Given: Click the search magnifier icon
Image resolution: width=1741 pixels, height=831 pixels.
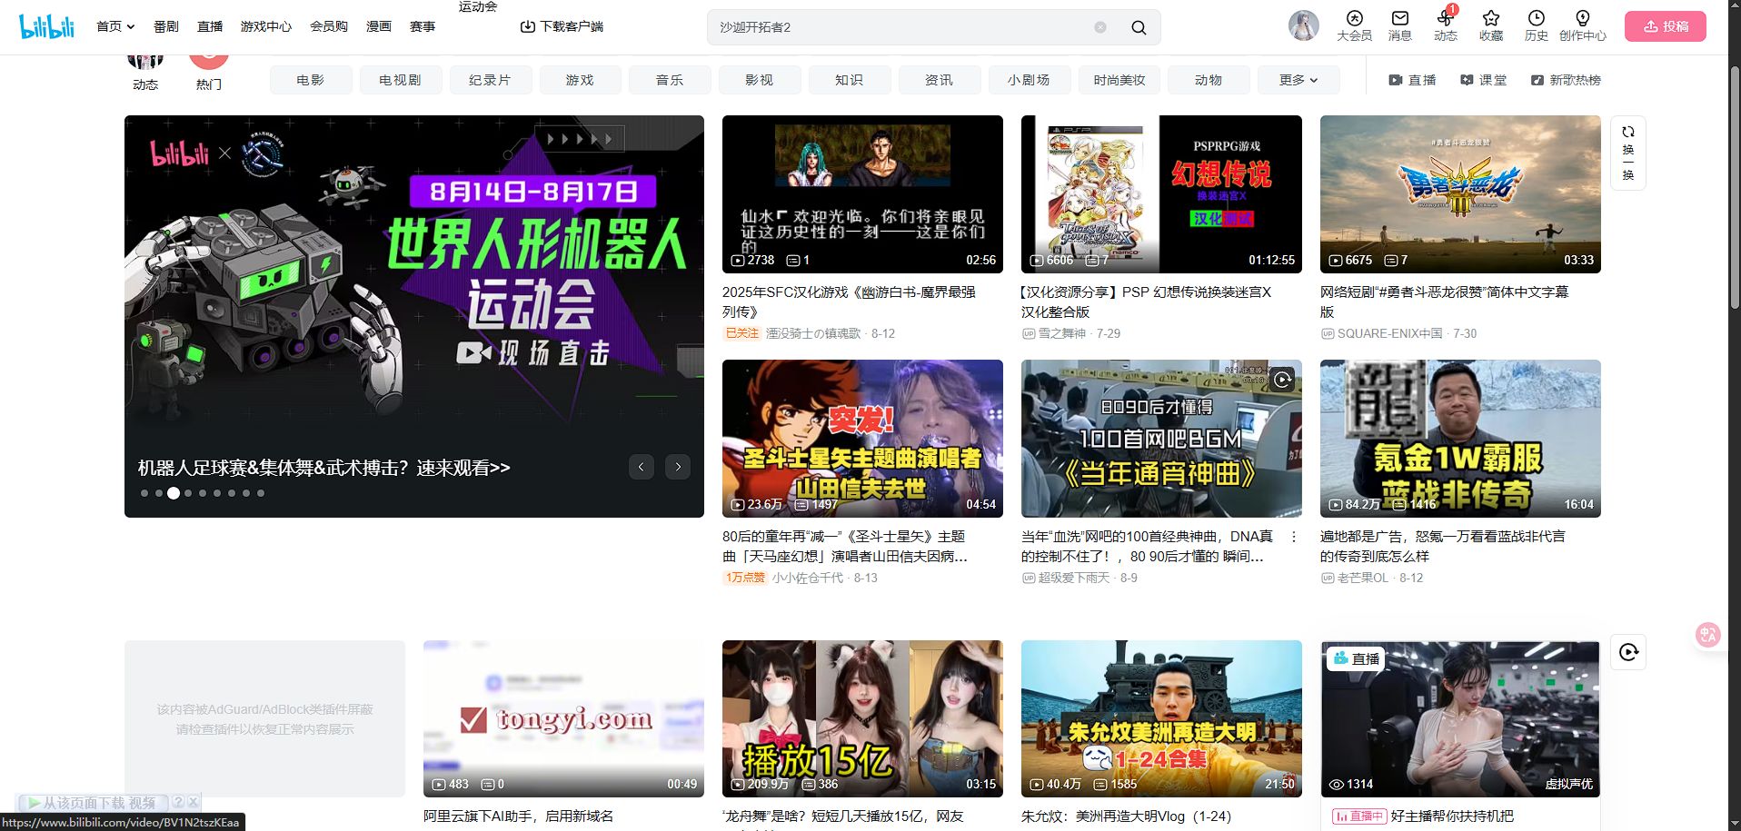Looking at the screenshot, I should coord(1138,27).
